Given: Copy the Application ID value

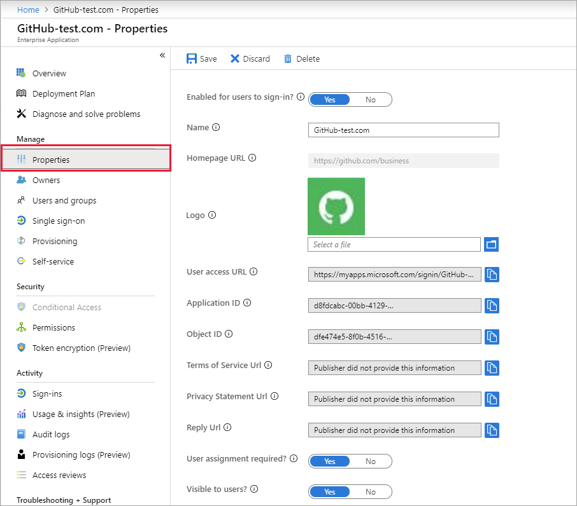Looking at the screenshot, I should [491, 305].
